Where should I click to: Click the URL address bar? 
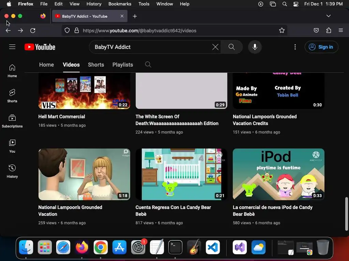174,30
